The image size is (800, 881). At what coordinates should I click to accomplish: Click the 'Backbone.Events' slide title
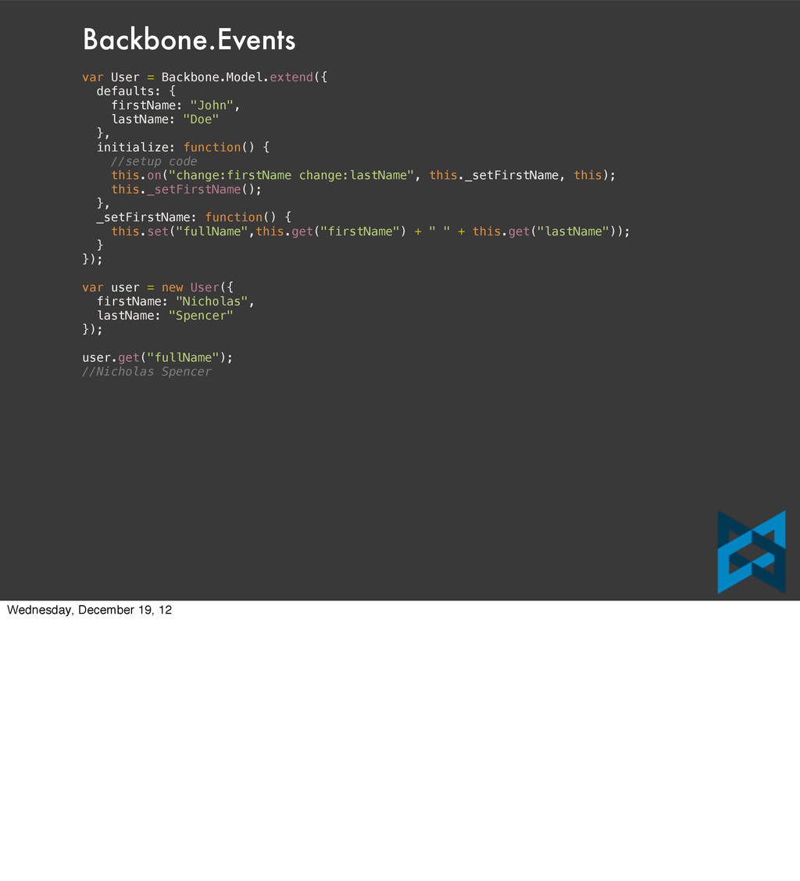pyautogui.click(x=189, y=40)
